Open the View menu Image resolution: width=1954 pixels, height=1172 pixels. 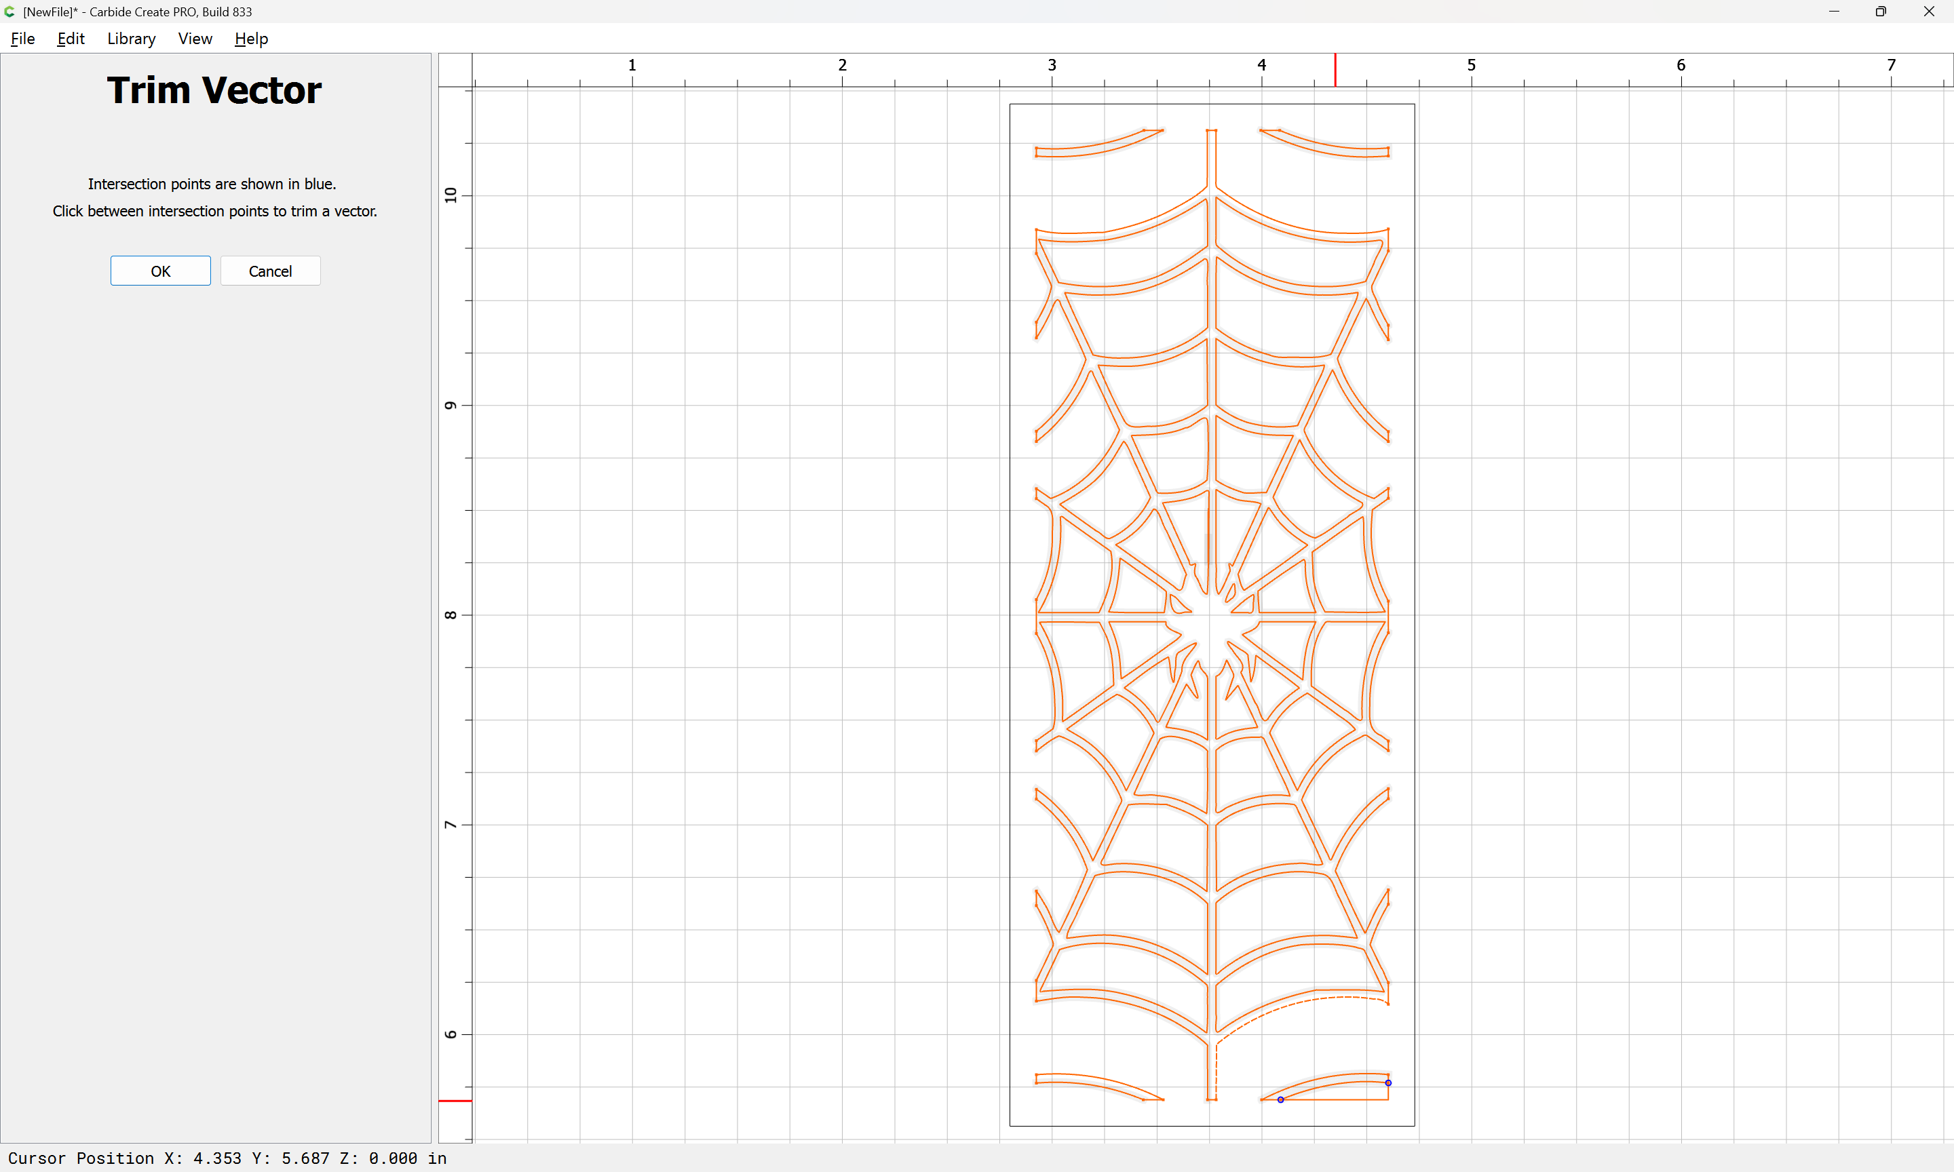coord(194,39)
